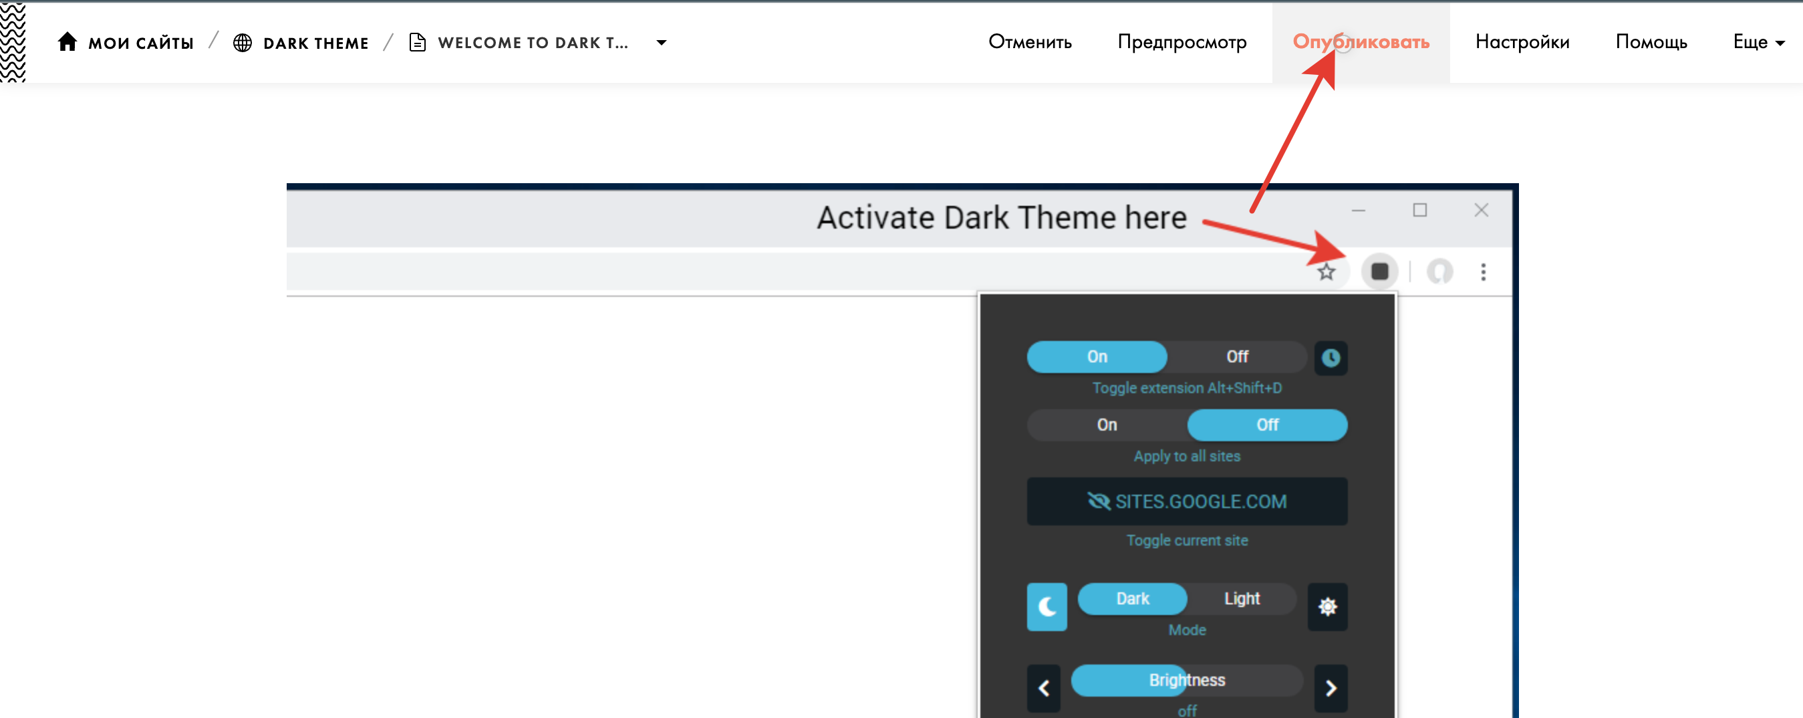Click the browser profile avatar icon
The width and height of the screenshot is (1803, 718).
pyautogui.click(x=1439, y=272)
